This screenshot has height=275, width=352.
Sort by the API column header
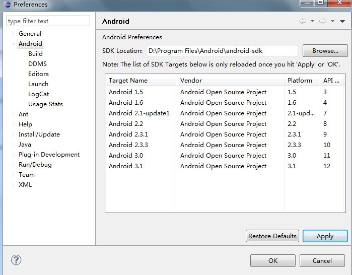332,81
